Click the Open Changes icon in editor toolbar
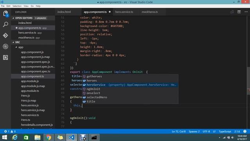The image size is (250, 141). [x=232, y=12]
